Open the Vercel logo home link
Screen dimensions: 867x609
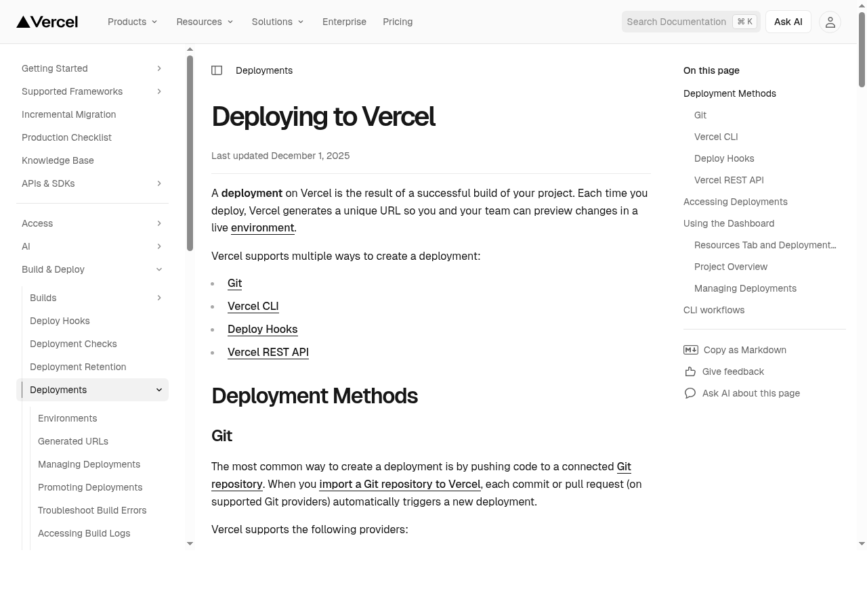point(47,22)
